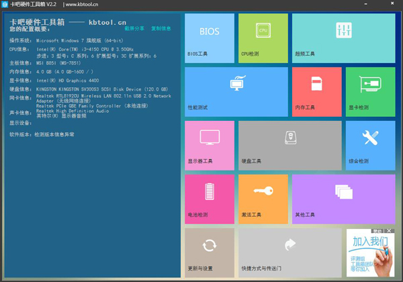The image size is (403, 282).
Task: Open the 电池检测 battery tile
Action: pyautogui.click(x=210, y=199)
